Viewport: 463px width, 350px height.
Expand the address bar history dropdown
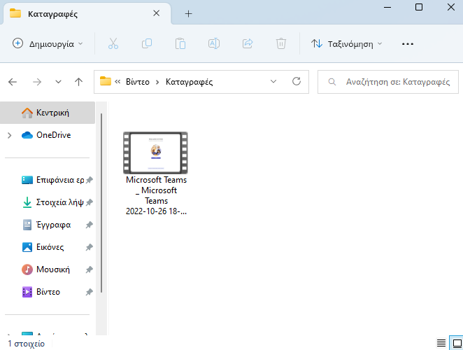pyautogui.click(x=273, y=81)
